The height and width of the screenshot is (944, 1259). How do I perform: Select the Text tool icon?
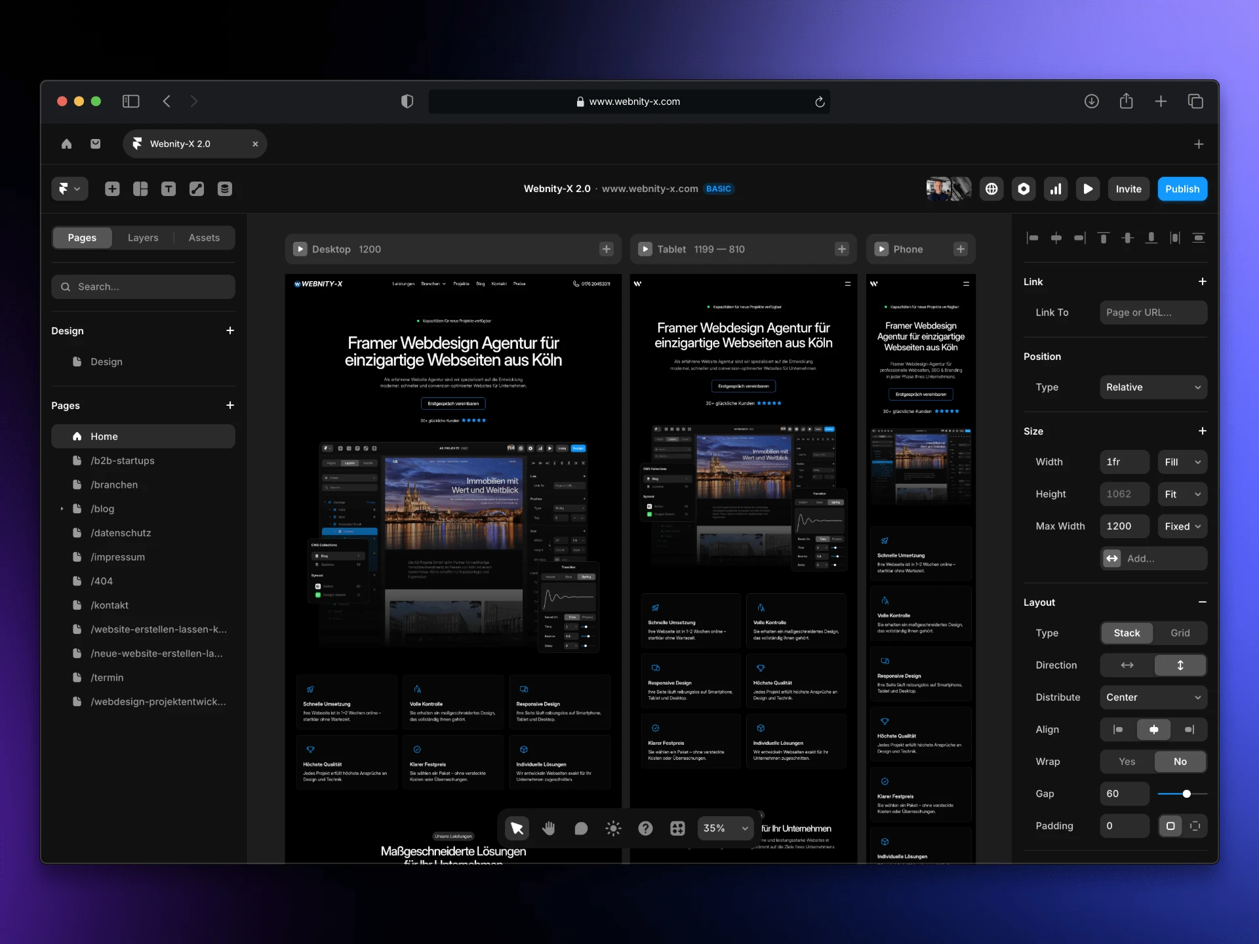169,189
